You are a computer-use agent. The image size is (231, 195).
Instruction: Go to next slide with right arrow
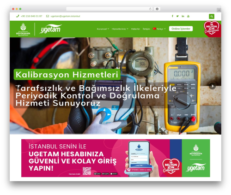(213, 86)
